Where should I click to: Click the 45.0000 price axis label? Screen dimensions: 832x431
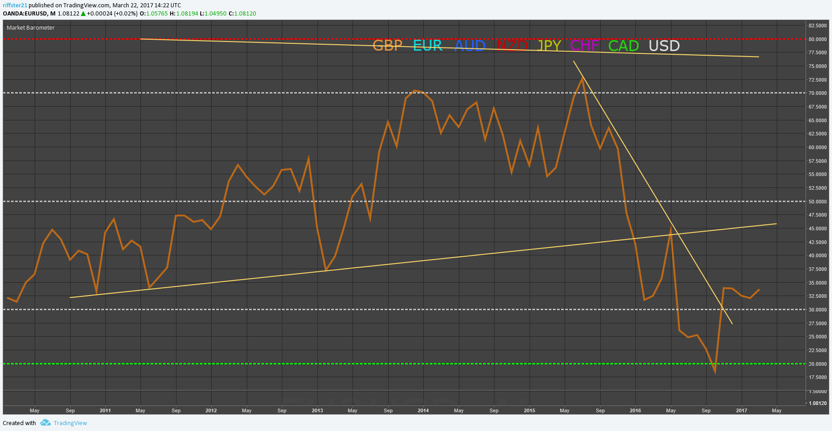(817, 228)
